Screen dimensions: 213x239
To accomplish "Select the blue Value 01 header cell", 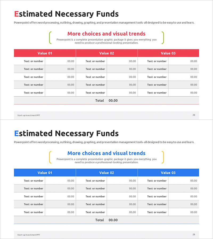I will coord(45,173).
